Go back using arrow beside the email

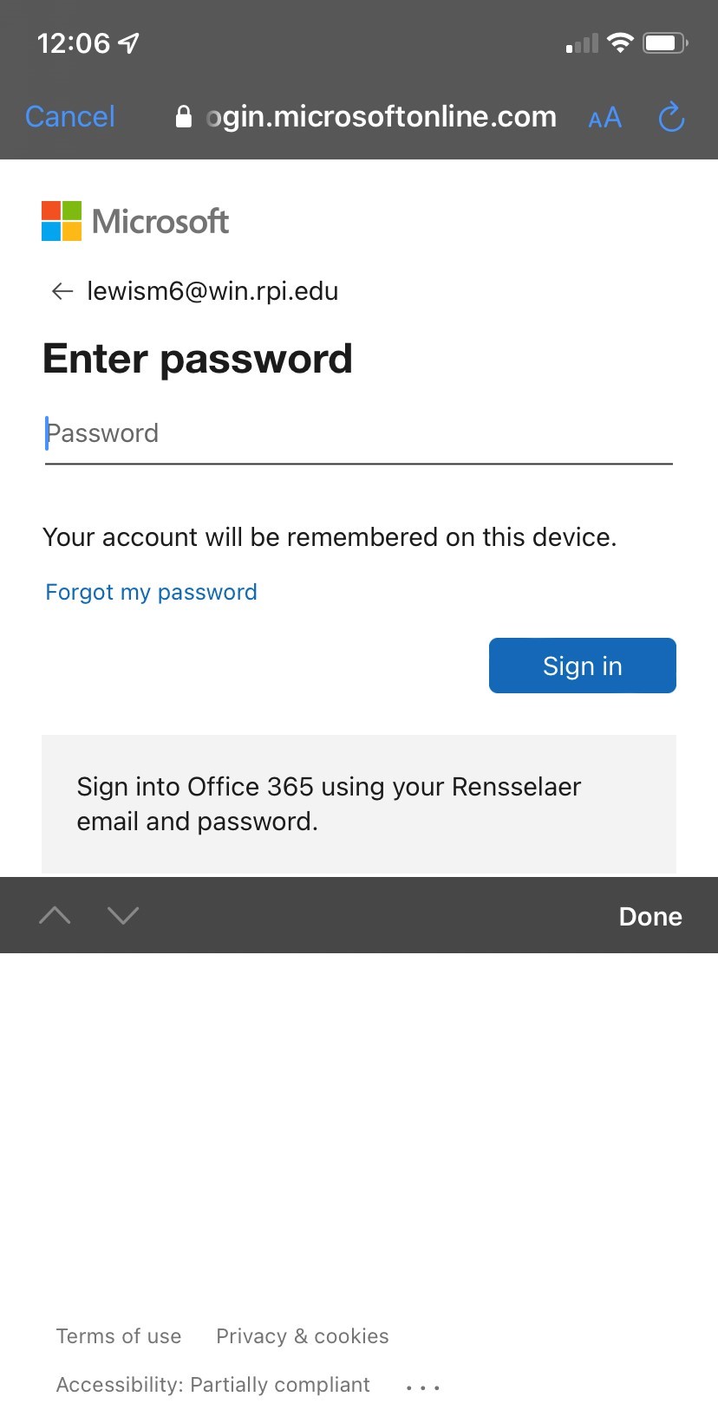pos(62,291)
